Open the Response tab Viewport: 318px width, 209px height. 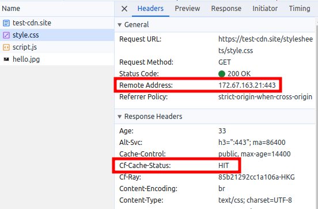pos(226,9)
